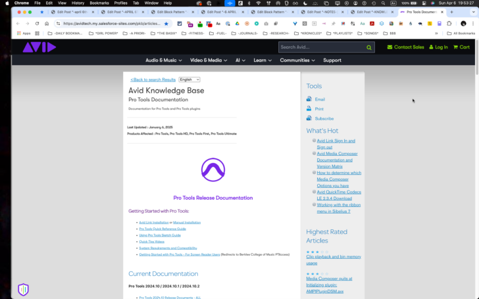479x299 pixels.
Task: Click Back to search Results link
Action: coord(153,80)
